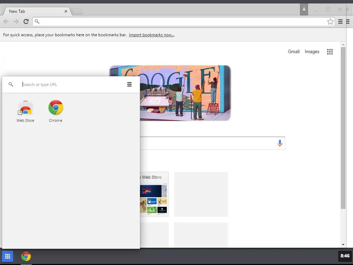
Task: Bookmark this page with the star icon
Action: (x=330, y=22)
